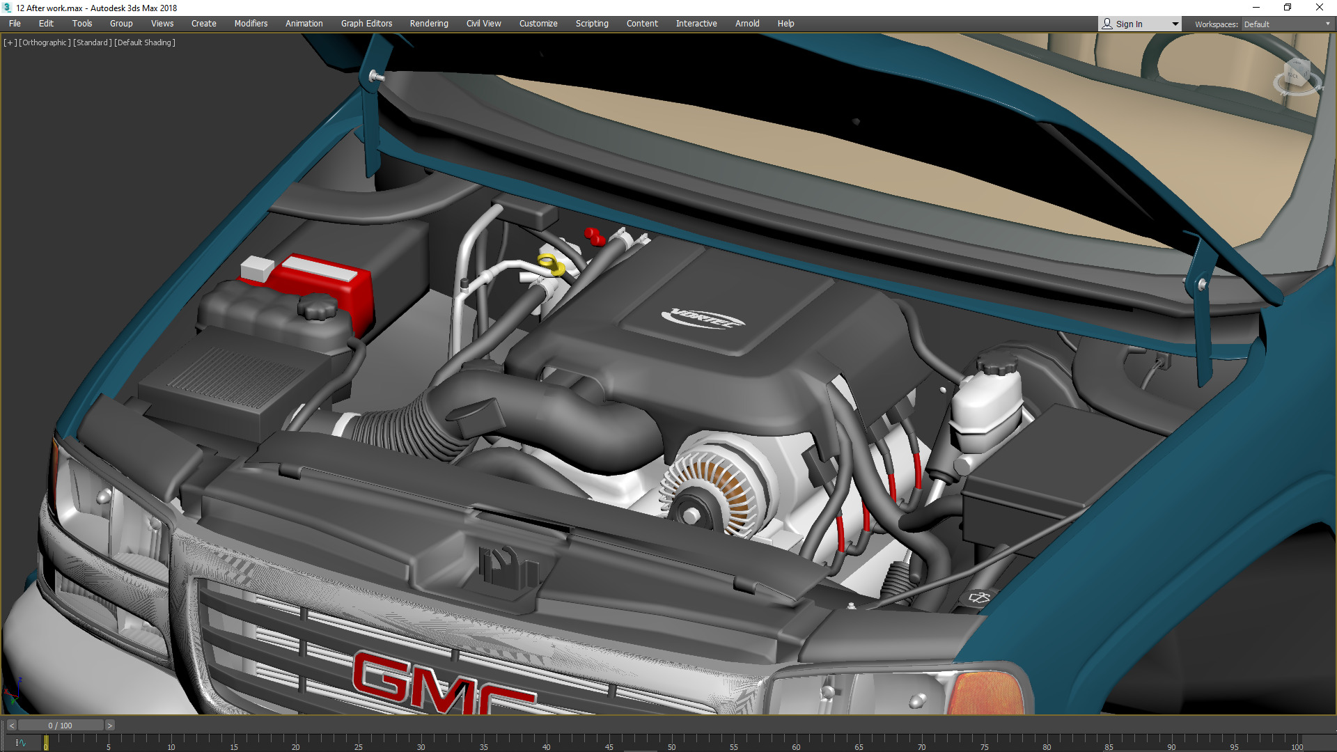Click the Sign In button
The height and width of the screenshot is (752, 1337).
[1129, 24]
